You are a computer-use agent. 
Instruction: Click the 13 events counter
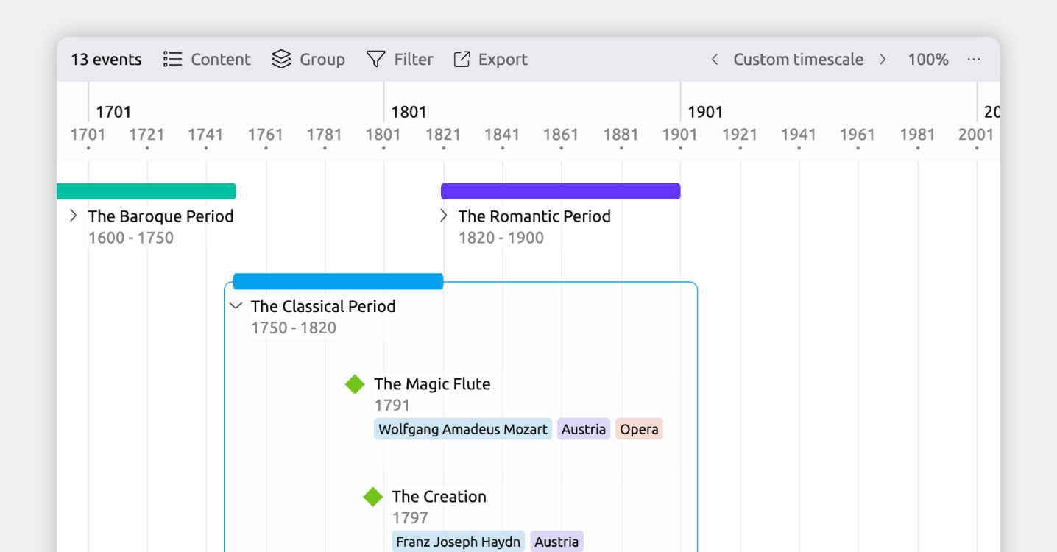point(106,60)
